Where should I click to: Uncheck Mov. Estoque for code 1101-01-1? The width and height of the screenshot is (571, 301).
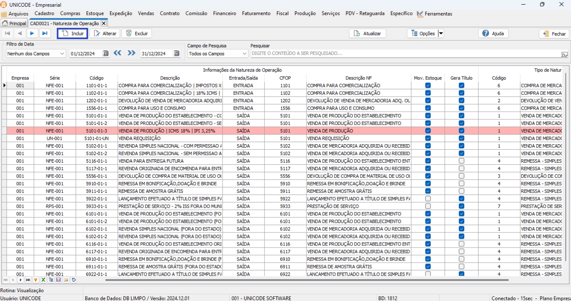point(428,85)
